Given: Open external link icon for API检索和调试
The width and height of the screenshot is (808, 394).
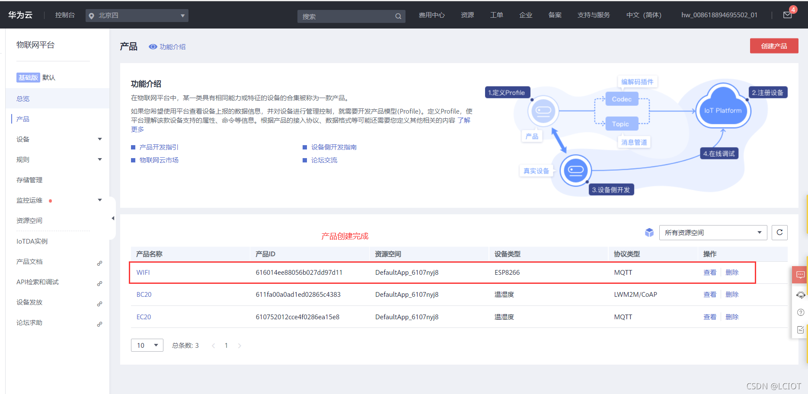Looking at the screenshot, I should point(99,283).
